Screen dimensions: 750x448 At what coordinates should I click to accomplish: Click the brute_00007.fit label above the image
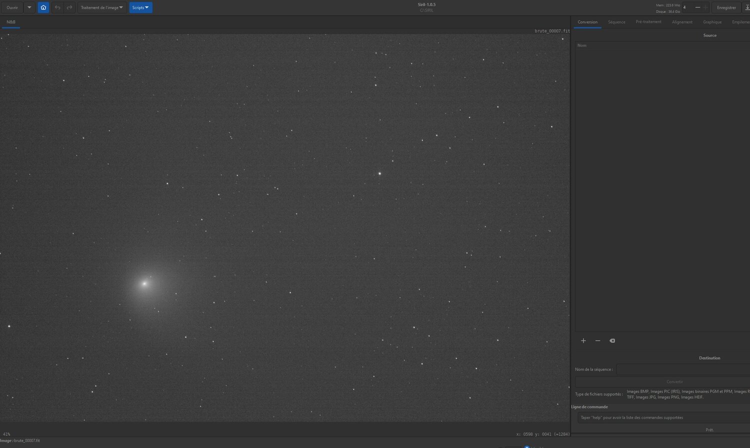(x=552, y=31)
